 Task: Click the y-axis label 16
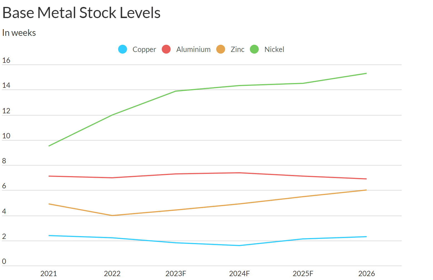[6, 60]
